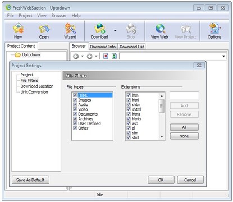Launch the Wizard toolbar icon
This screenshot has width=233, height=202.
pyautogui.click(x=70, y=29)
